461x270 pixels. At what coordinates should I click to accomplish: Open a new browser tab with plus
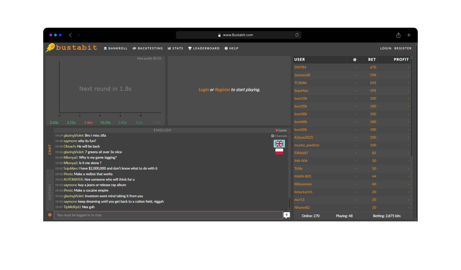409,35
